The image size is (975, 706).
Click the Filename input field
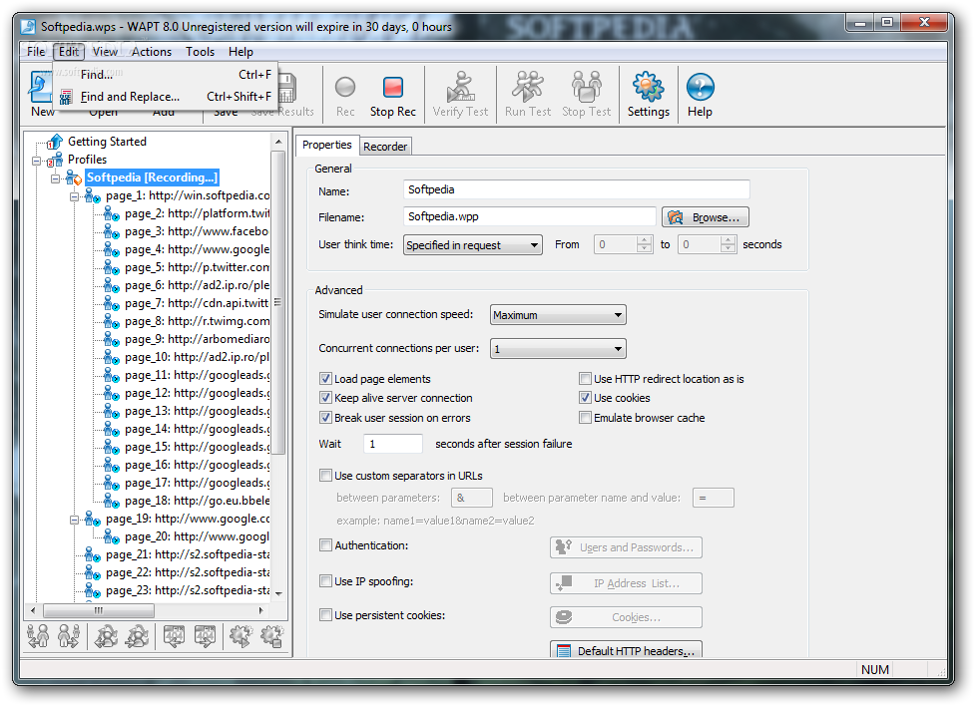pos(529,217)
